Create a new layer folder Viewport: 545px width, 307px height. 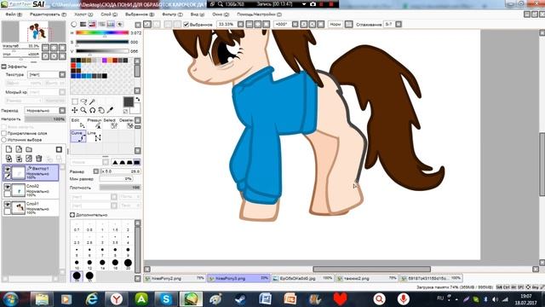tap(29, 149)
